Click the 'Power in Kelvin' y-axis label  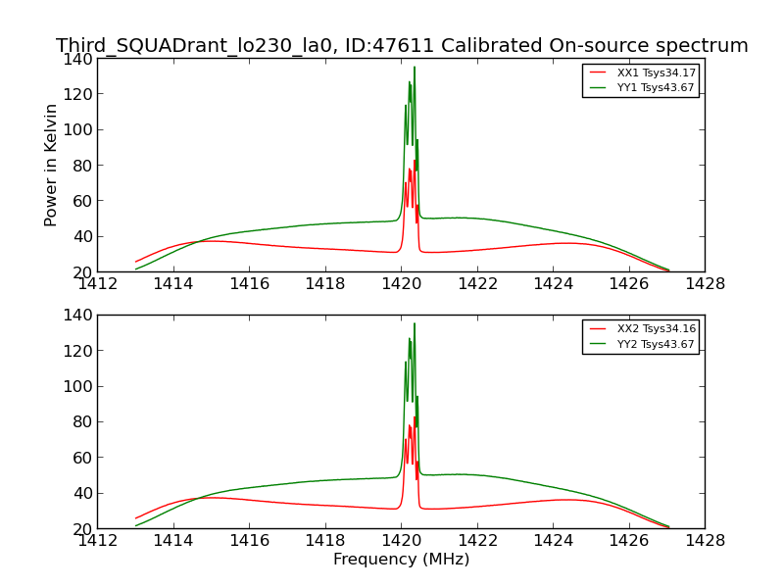pos(50,166)
